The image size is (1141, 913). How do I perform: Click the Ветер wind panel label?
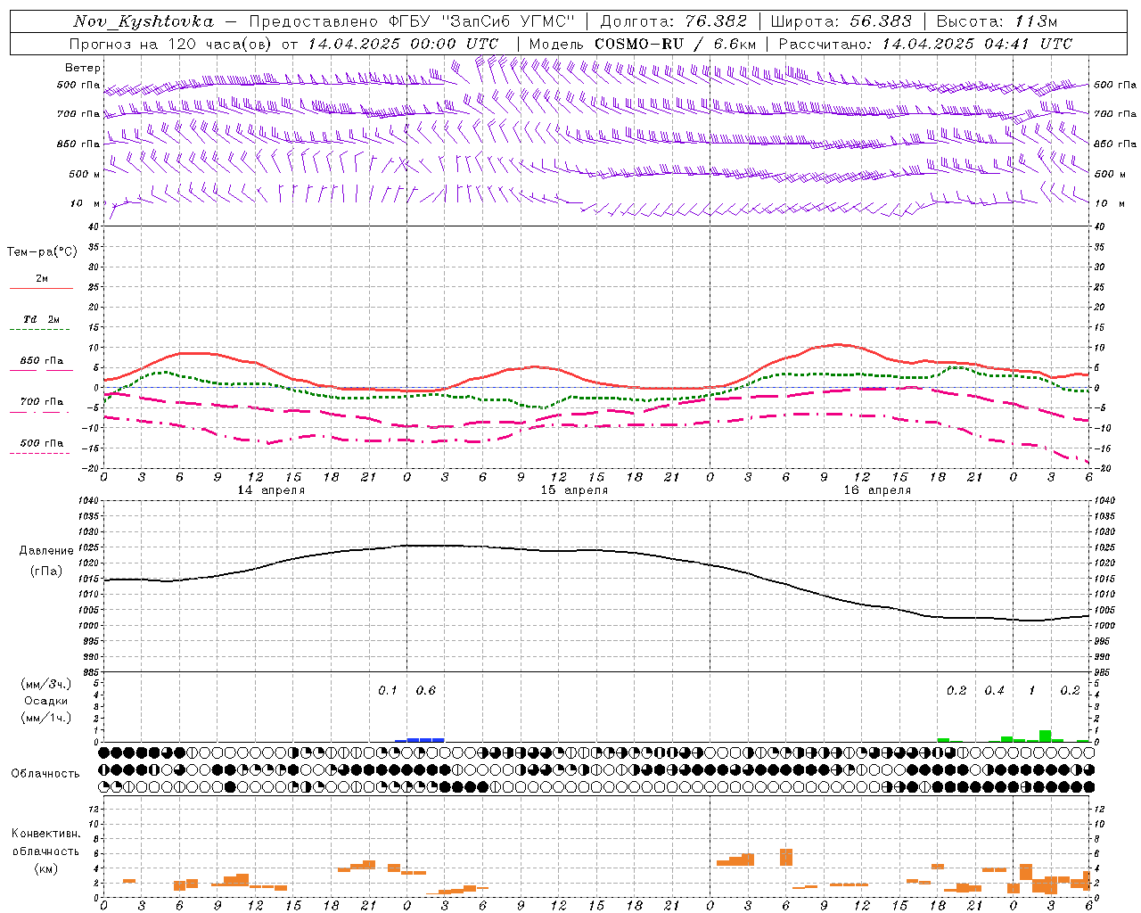[x=83, y=68]
